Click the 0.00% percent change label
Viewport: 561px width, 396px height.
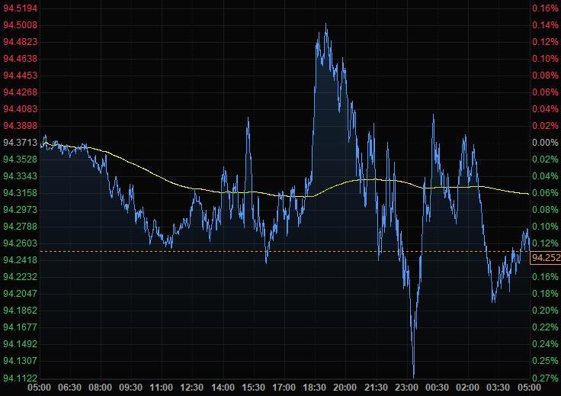(545, 143)
